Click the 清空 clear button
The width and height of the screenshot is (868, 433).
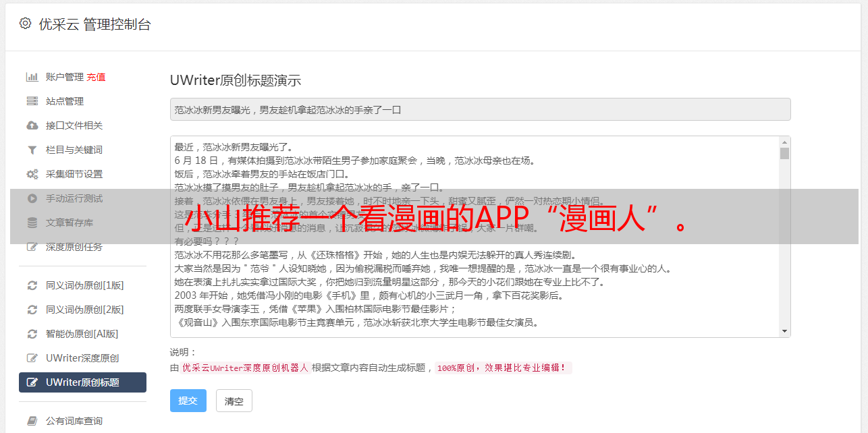[234, 401]
